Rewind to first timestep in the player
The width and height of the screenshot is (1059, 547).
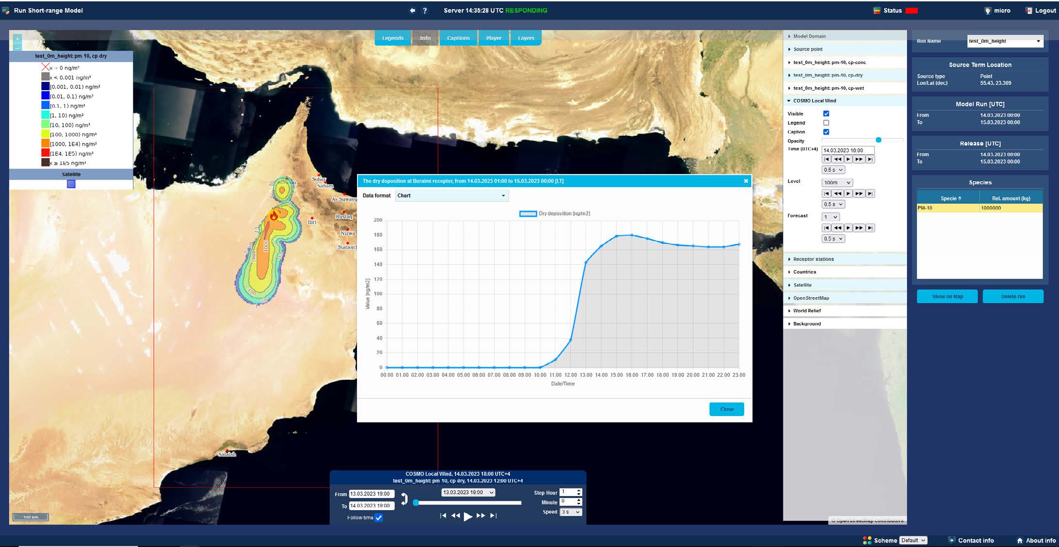pos(443,515)
